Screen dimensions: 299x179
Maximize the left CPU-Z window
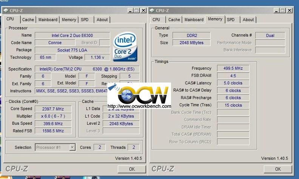(137, 11)
